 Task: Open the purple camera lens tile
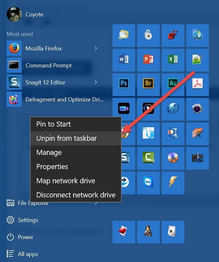click(x=197, y=109)
